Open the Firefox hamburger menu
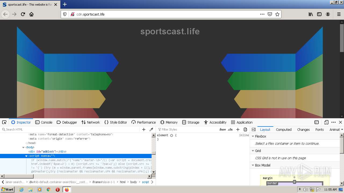Viewport: 344px width, 193px height. click(x=339, y=14)
